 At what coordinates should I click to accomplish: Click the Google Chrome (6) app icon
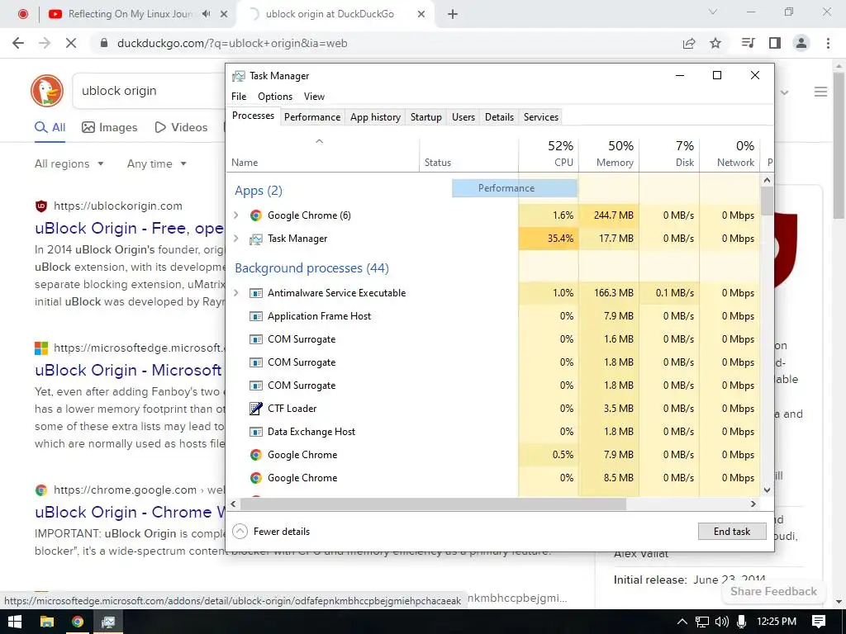256,215
